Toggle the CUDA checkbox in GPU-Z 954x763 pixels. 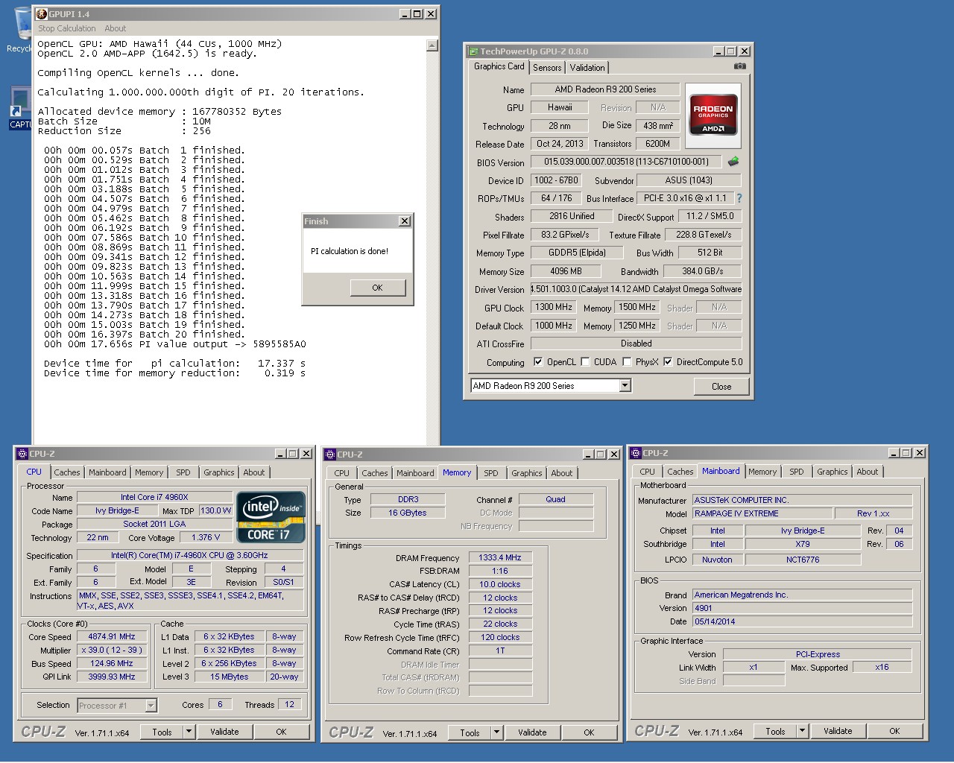coord(585,362)
